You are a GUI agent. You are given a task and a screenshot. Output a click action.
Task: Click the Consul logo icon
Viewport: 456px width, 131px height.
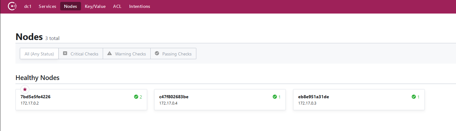[12, 6]
